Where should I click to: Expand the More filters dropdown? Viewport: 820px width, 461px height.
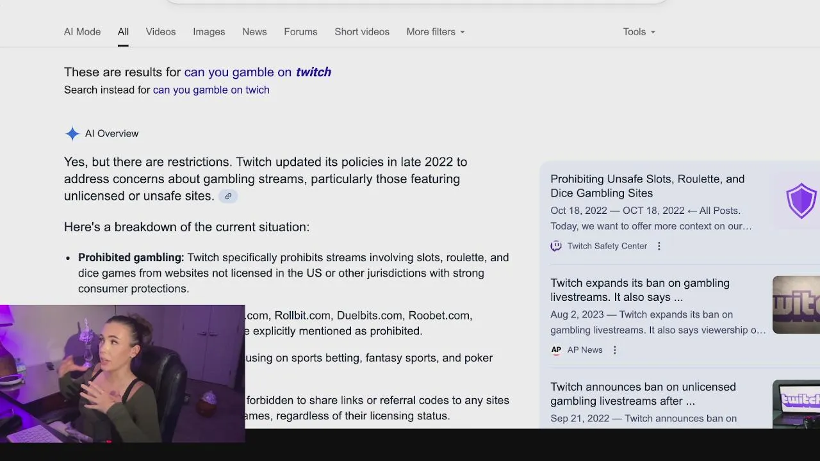coord(436,31)
